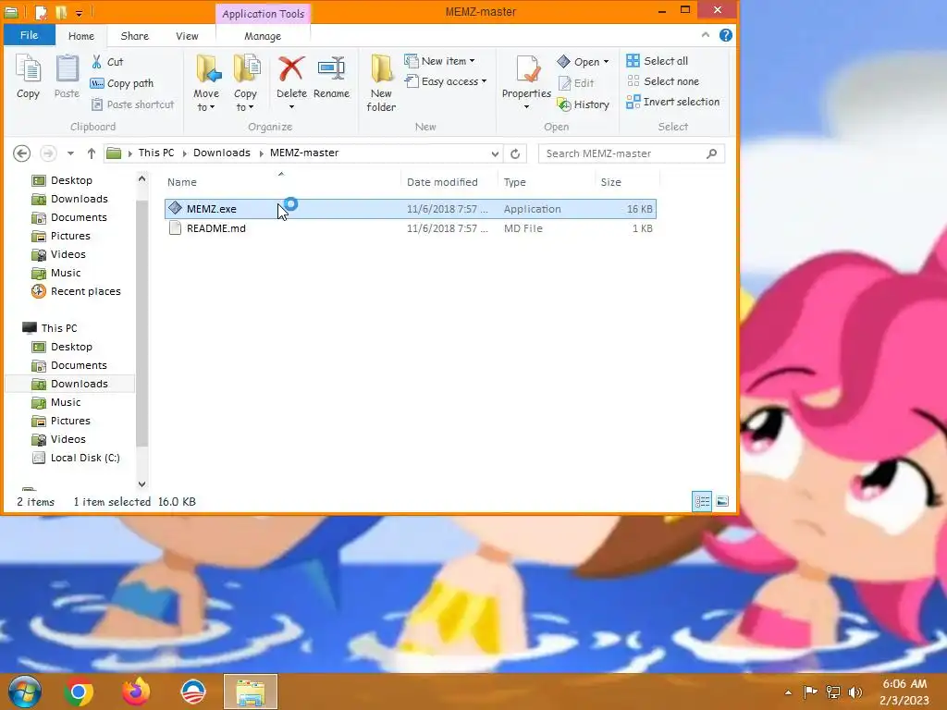This screenshot has height=710, width=947.
Task: Click Invert selection
Action: [x=673, y=102]
